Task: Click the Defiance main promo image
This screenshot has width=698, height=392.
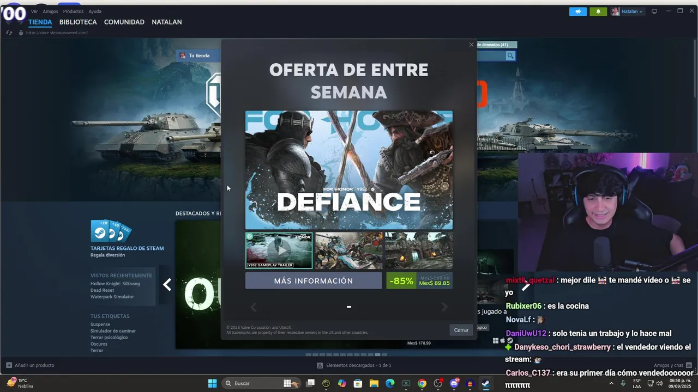Action: pos(349,170)
